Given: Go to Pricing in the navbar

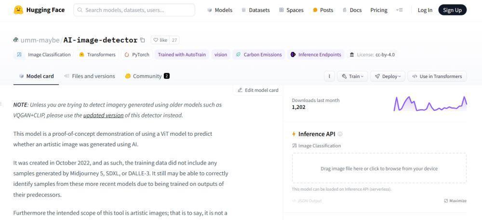Looking at the screenshot, I should tap(379, 10).
